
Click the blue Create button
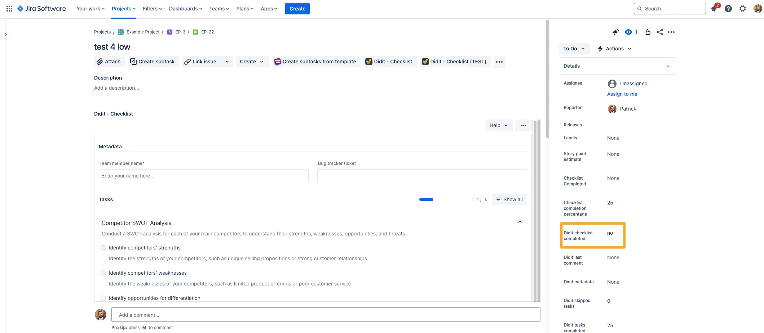(x=297, y=9)
